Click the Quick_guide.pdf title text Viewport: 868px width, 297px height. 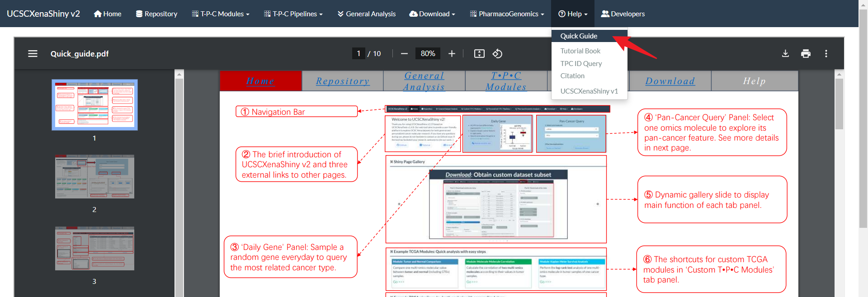[80, 54]
